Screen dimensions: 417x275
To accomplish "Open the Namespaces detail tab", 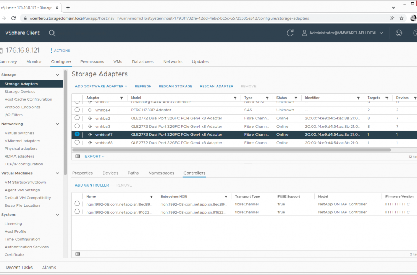I will (x=161, y=173).
